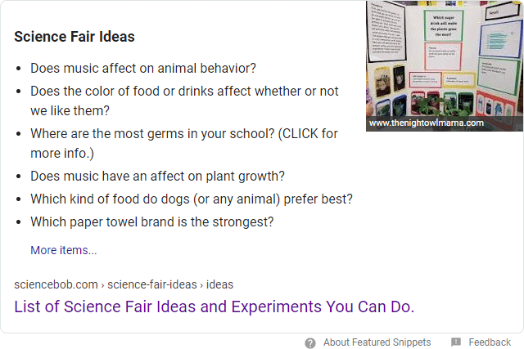Click the www.thenightowlmama.com image caption
Image resolution: width=524 pixels, height=349 pixels.
point(427,123)
